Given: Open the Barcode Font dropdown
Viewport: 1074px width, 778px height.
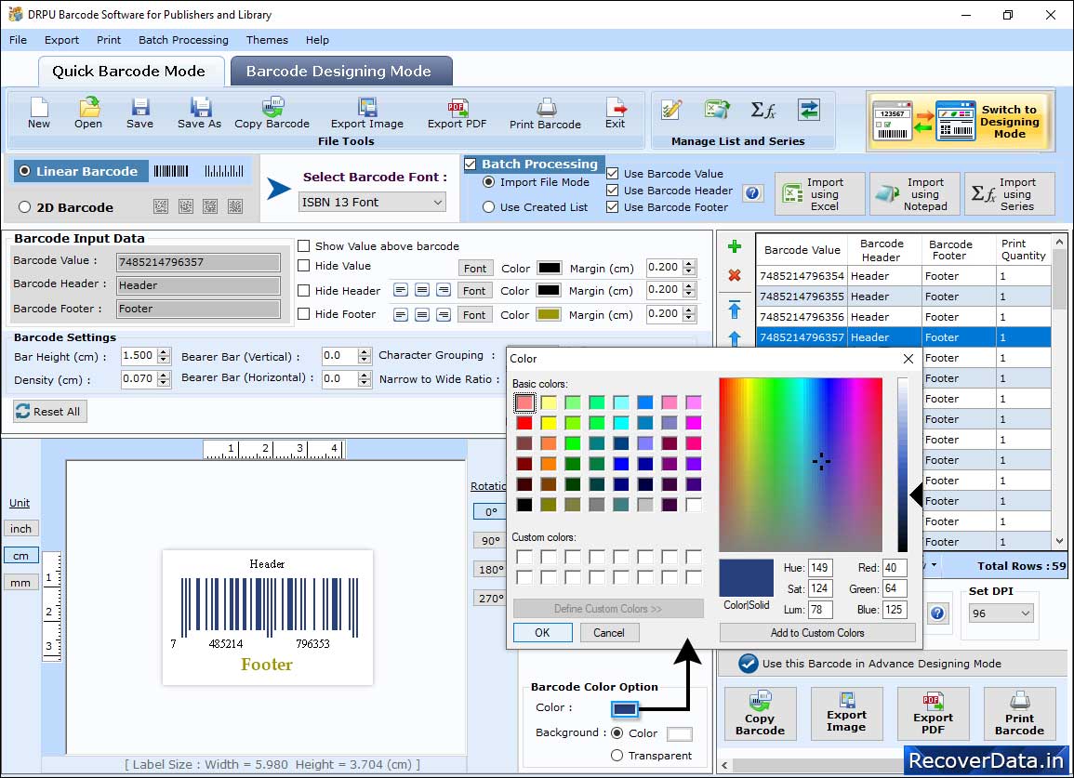Looking at the screenshot, I should click(373, 202).
